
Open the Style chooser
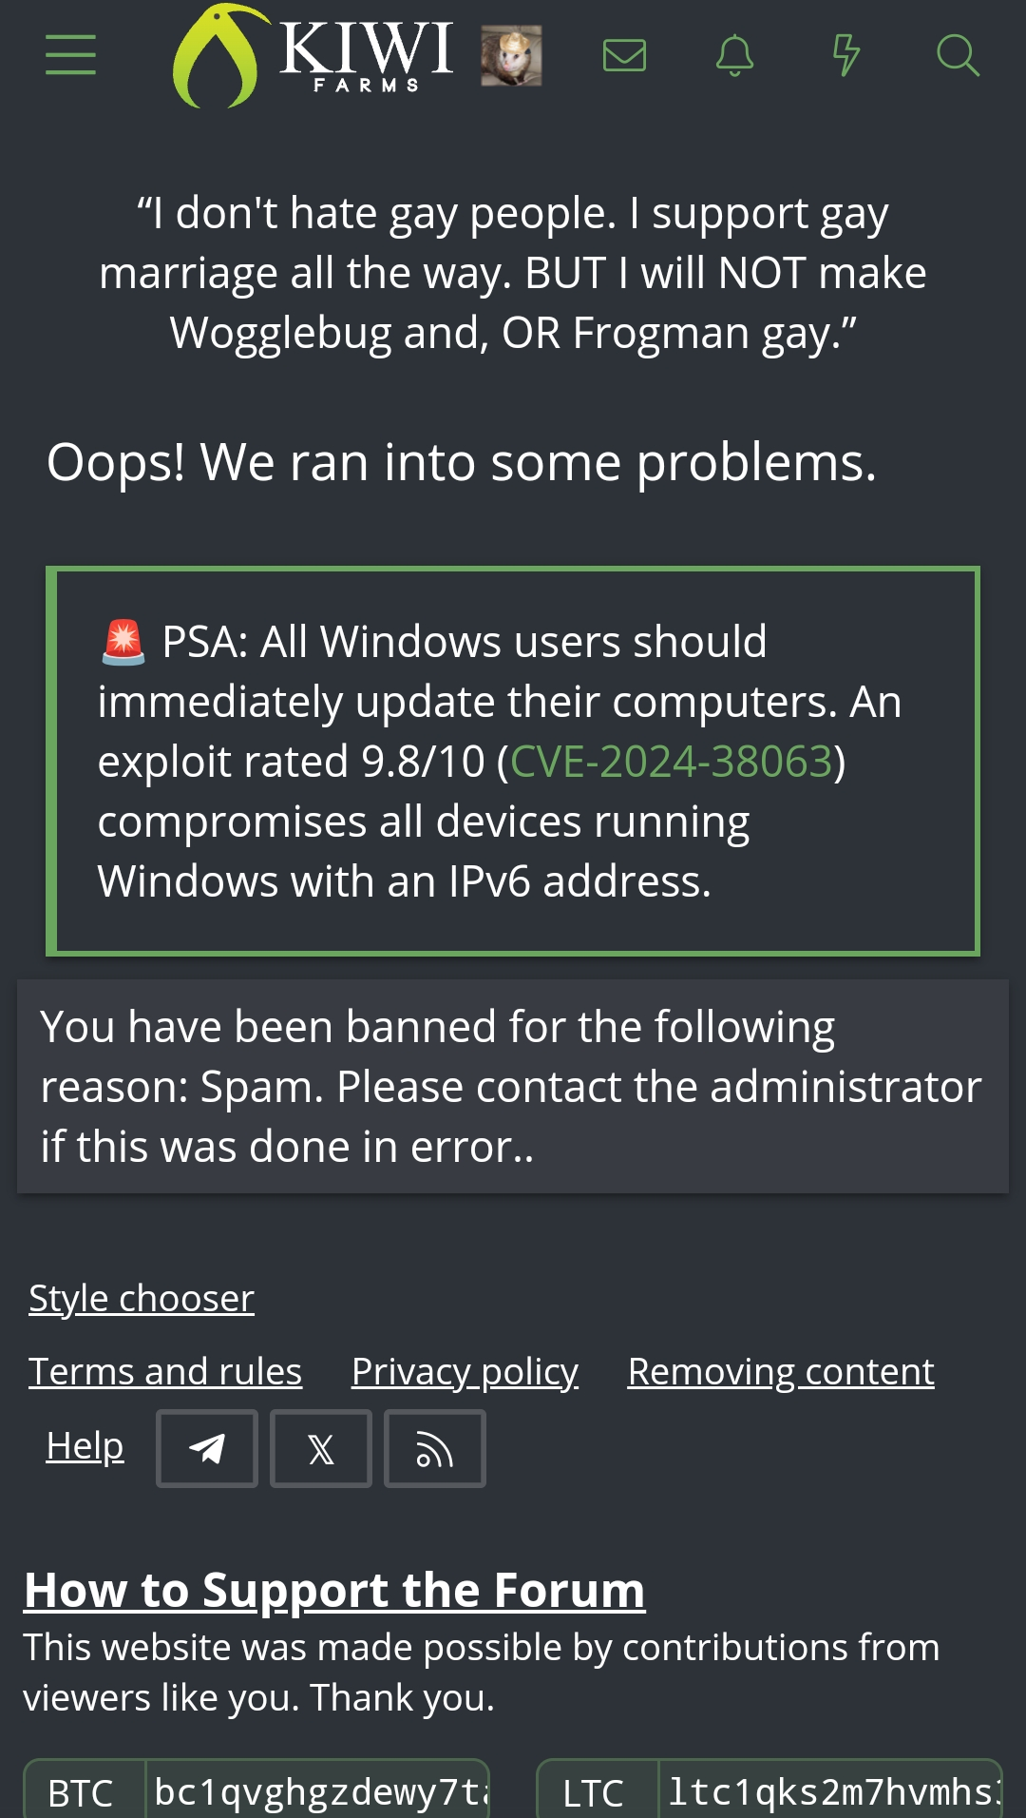pos(142,1299)
